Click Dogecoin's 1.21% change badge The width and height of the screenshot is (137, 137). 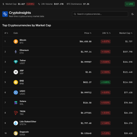click(106, 133)
